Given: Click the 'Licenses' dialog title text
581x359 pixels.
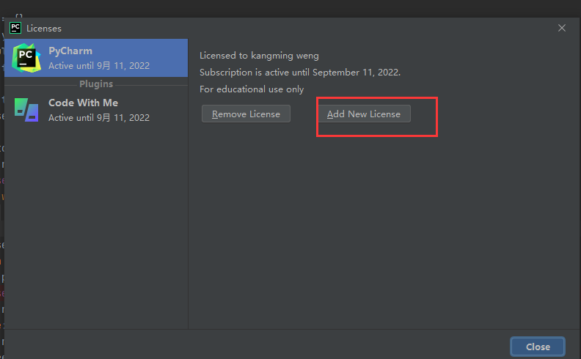Looking at the screenshot, I should click(x=44, y=29).
